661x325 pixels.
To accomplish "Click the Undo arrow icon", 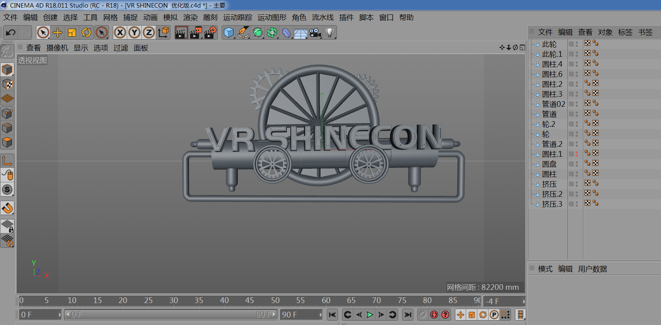I will click(x=11, y=32).
